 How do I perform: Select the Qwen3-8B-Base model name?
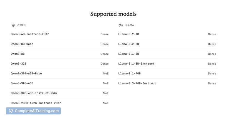coord(22,44)
